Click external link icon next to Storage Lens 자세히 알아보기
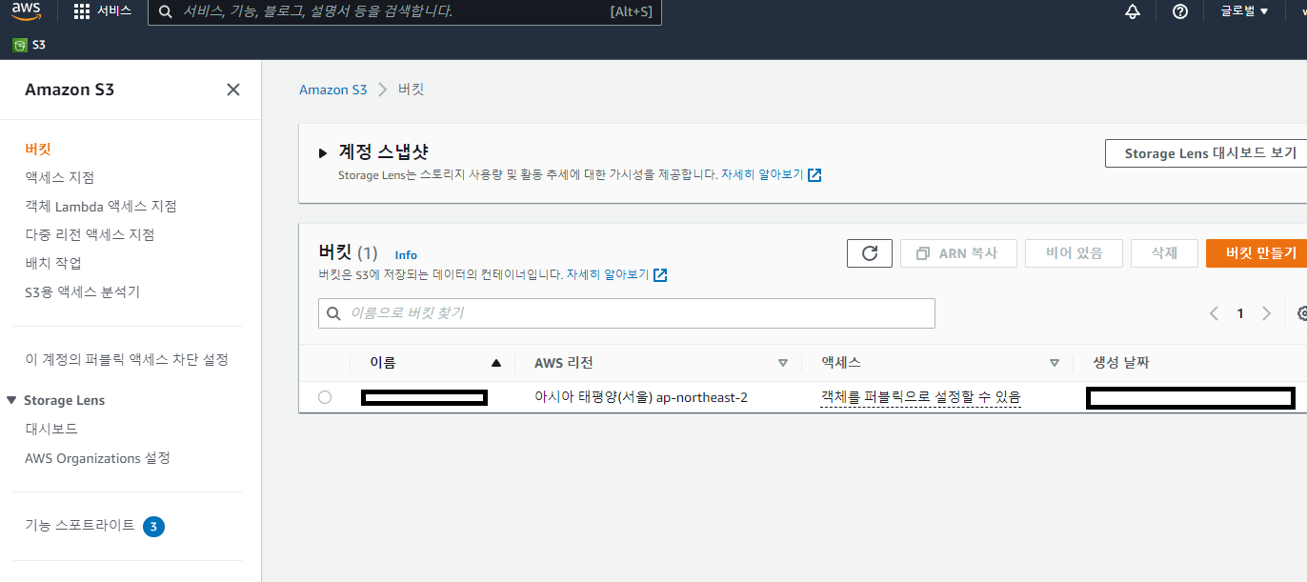 point(814,175)
